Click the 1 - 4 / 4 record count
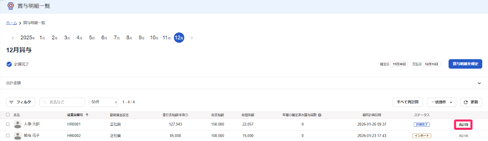 pos(128,102)
